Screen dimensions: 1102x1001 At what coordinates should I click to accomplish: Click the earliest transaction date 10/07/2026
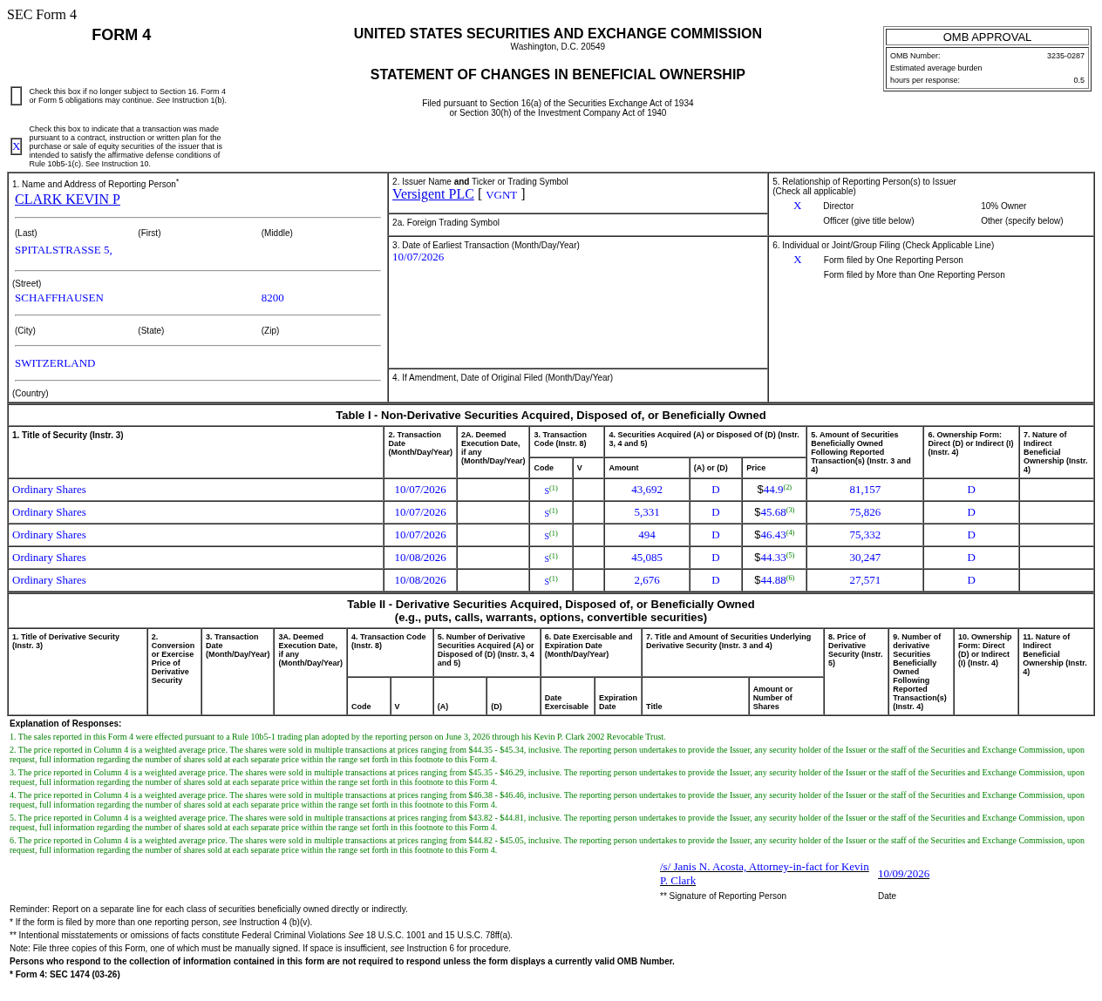[x=418, y=257]
